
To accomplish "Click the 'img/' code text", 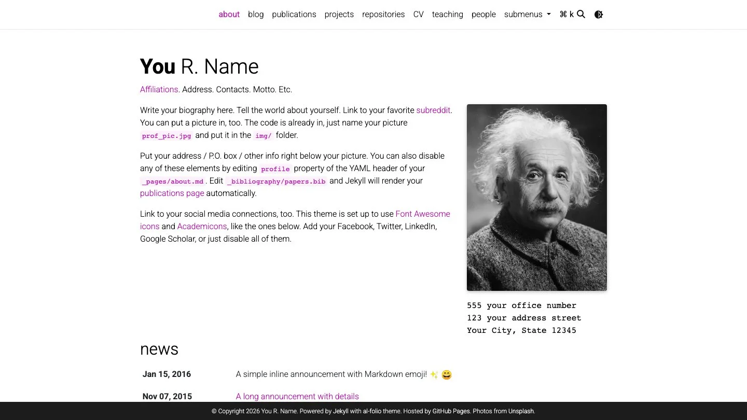I will [264, 136].
